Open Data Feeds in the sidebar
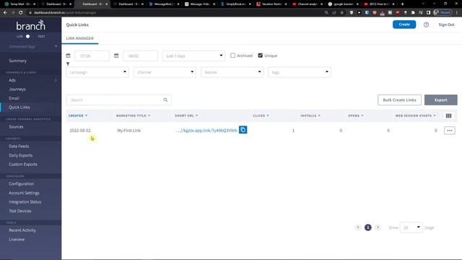The height and width of the screenshot is (260, 462). 19,146
